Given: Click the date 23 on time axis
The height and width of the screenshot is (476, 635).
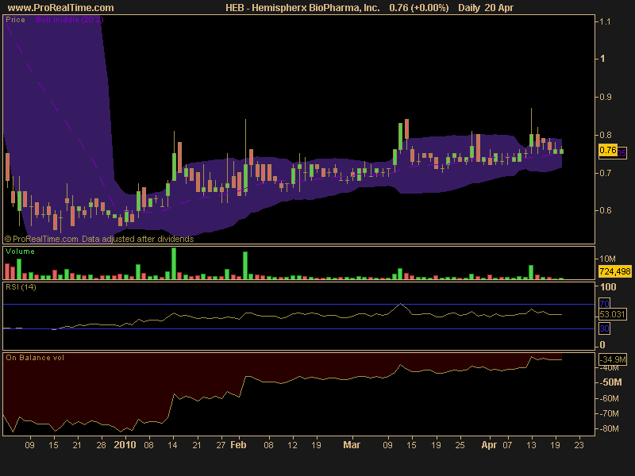Looking at the screenshot, I should [579, 445].
